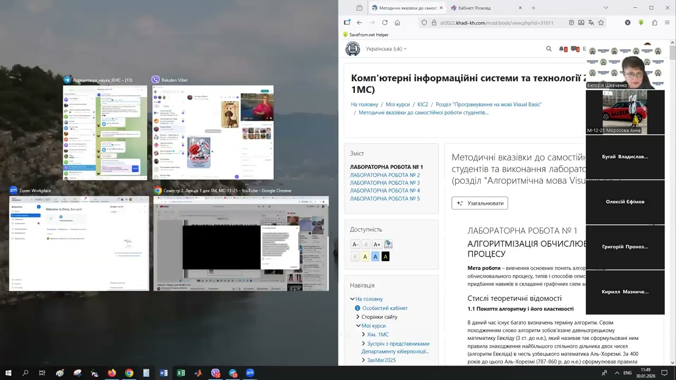Select the Zoom Workplace window thumbnail
676x380 pixels.
(79, 243)
